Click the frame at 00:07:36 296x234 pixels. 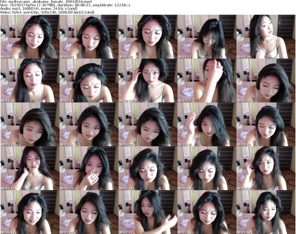(x=207, y=212)
